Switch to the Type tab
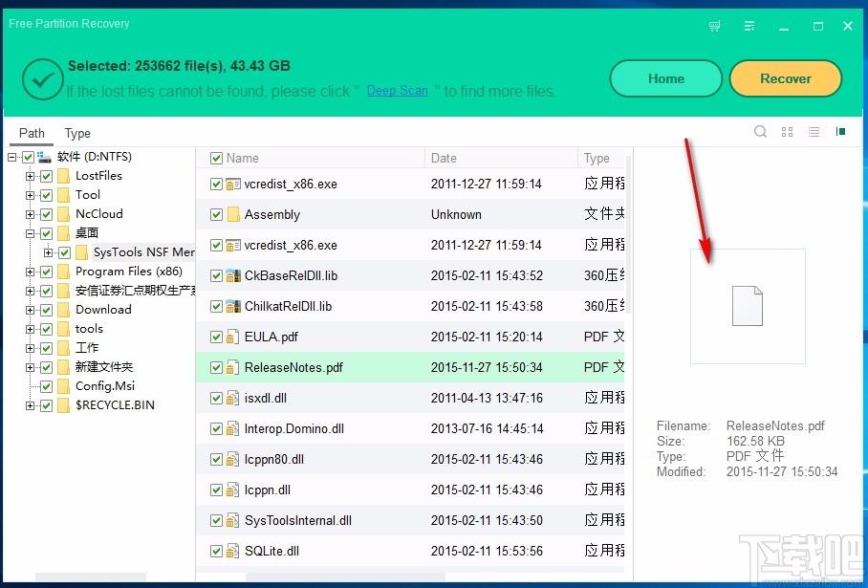The image size is (868, 588). coord(77,134)
